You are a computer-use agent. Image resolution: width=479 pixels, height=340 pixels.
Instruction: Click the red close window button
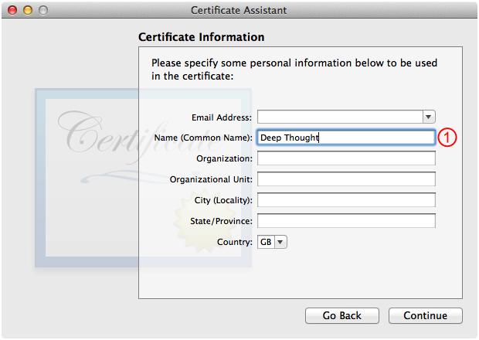12,10
